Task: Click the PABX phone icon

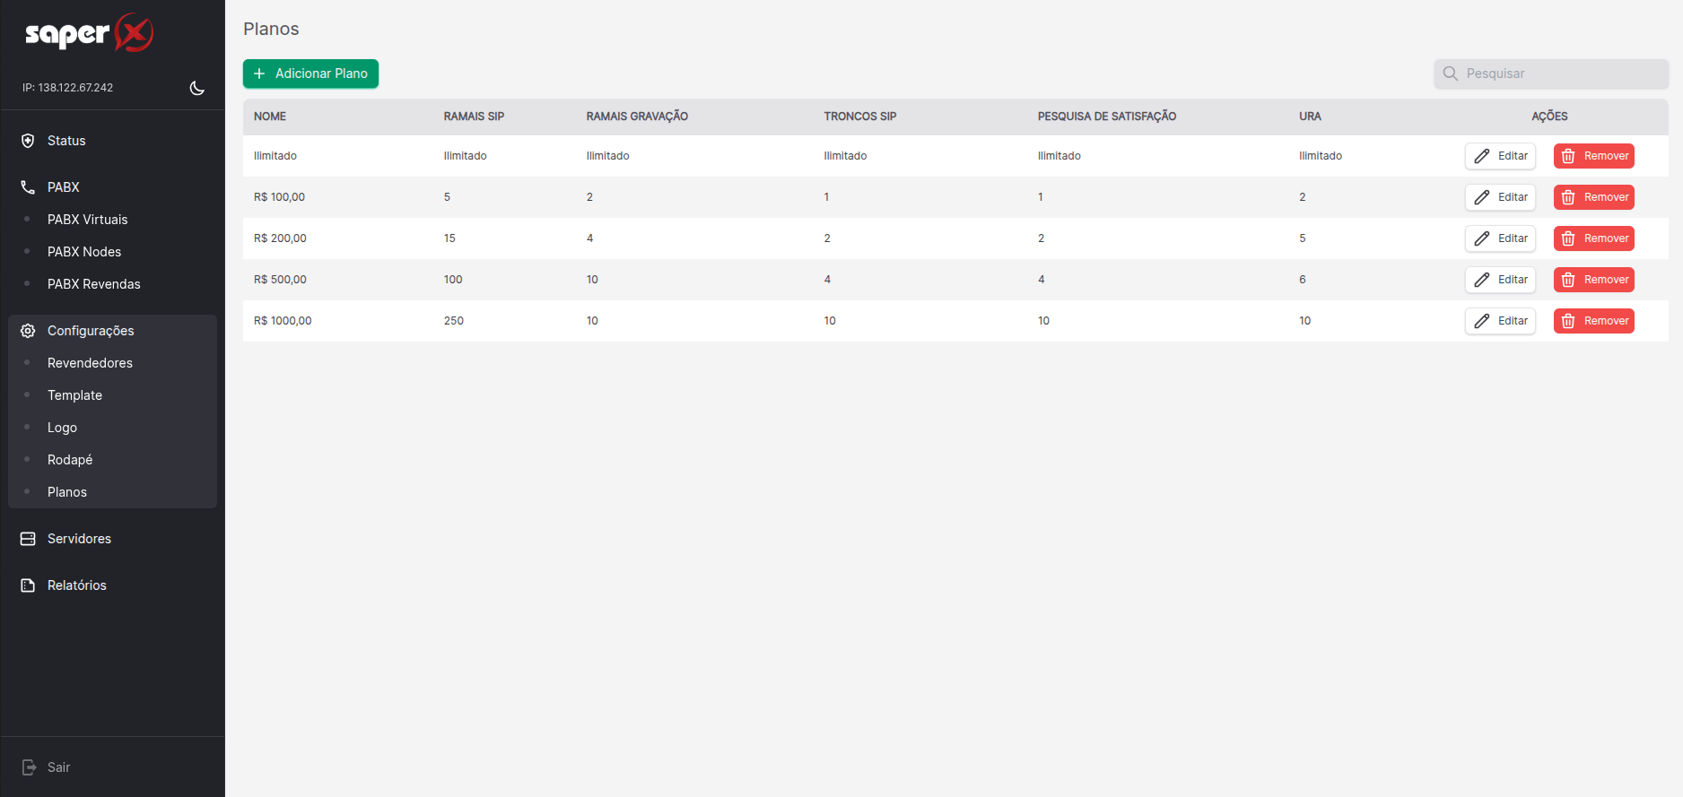Action: [x=28, y=187]
